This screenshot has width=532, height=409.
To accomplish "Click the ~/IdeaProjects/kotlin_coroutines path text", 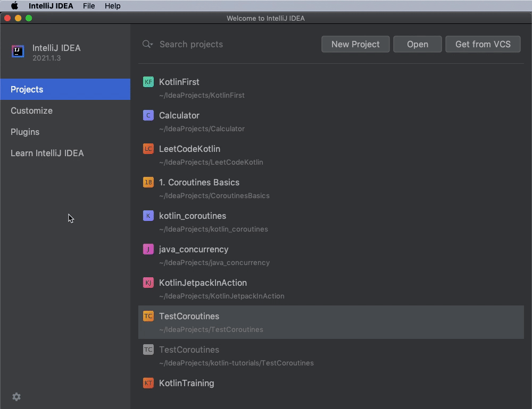I will pyautogui.click(x=213, y=229).
